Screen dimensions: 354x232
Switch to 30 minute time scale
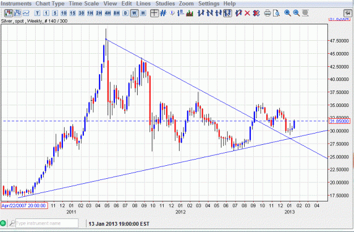(81, 13)
